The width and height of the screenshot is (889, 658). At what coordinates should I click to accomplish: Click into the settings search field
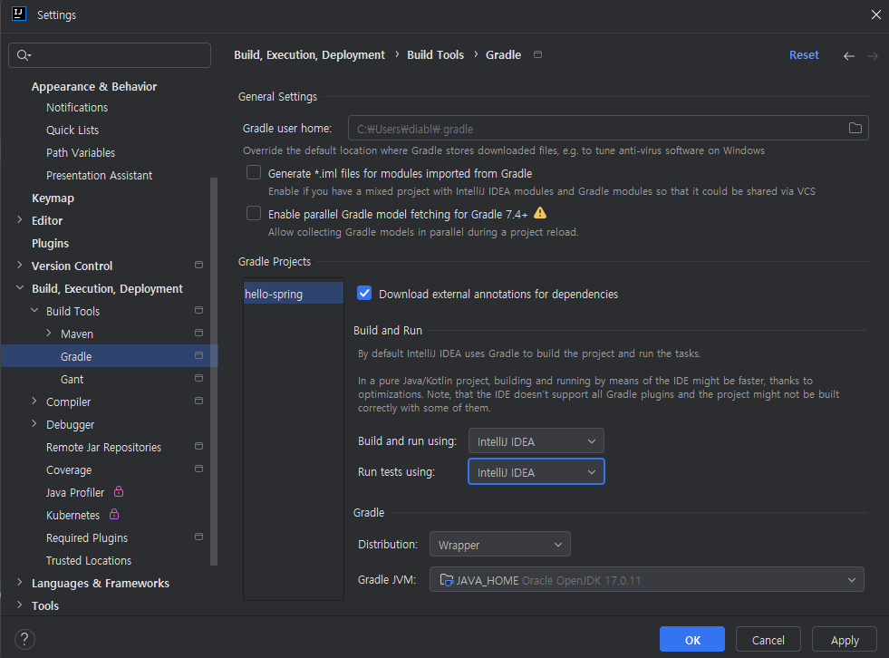110,55
